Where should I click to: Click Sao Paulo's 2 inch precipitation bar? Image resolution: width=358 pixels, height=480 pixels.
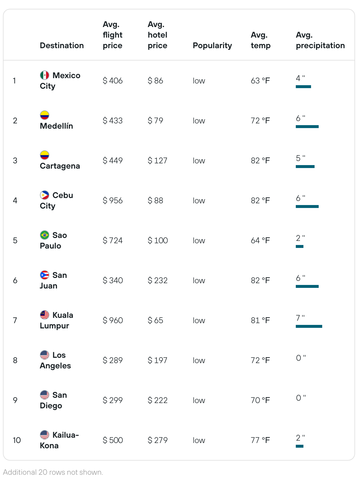299,246
